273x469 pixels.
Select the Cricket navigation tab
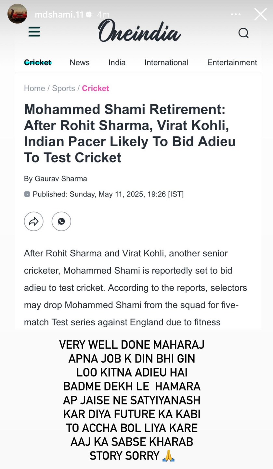pyautogui.click(x=38, y=63)
